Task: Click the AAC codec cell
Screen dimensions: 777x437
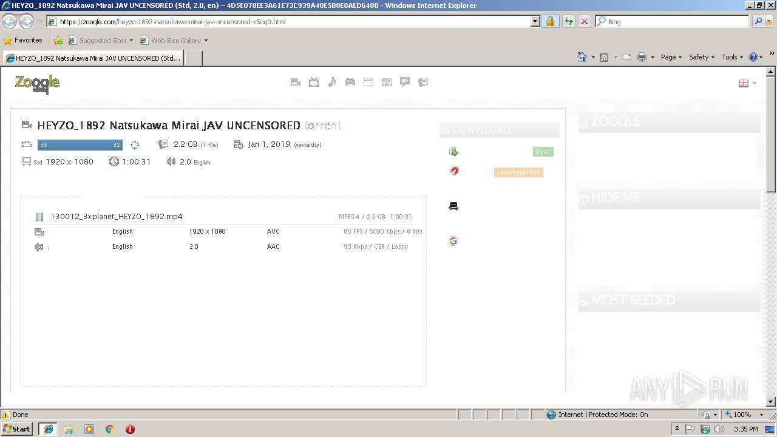Action: point(273,246)
